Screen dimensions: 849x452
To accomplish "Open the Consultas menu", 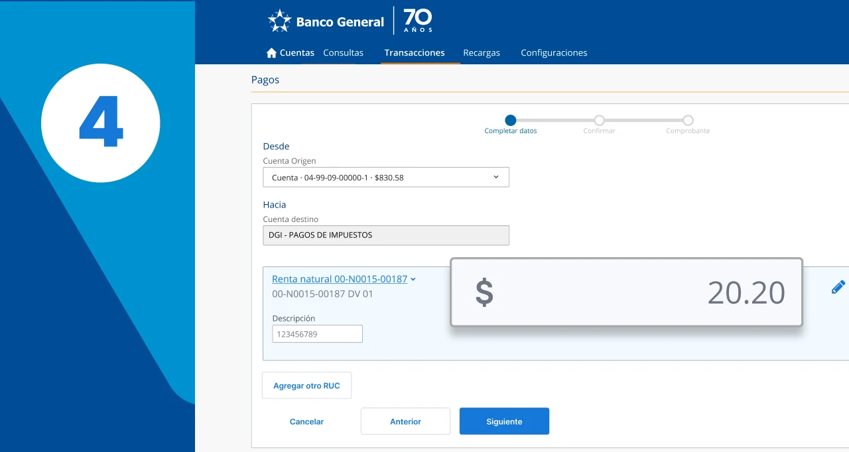I will click(343, 53).
